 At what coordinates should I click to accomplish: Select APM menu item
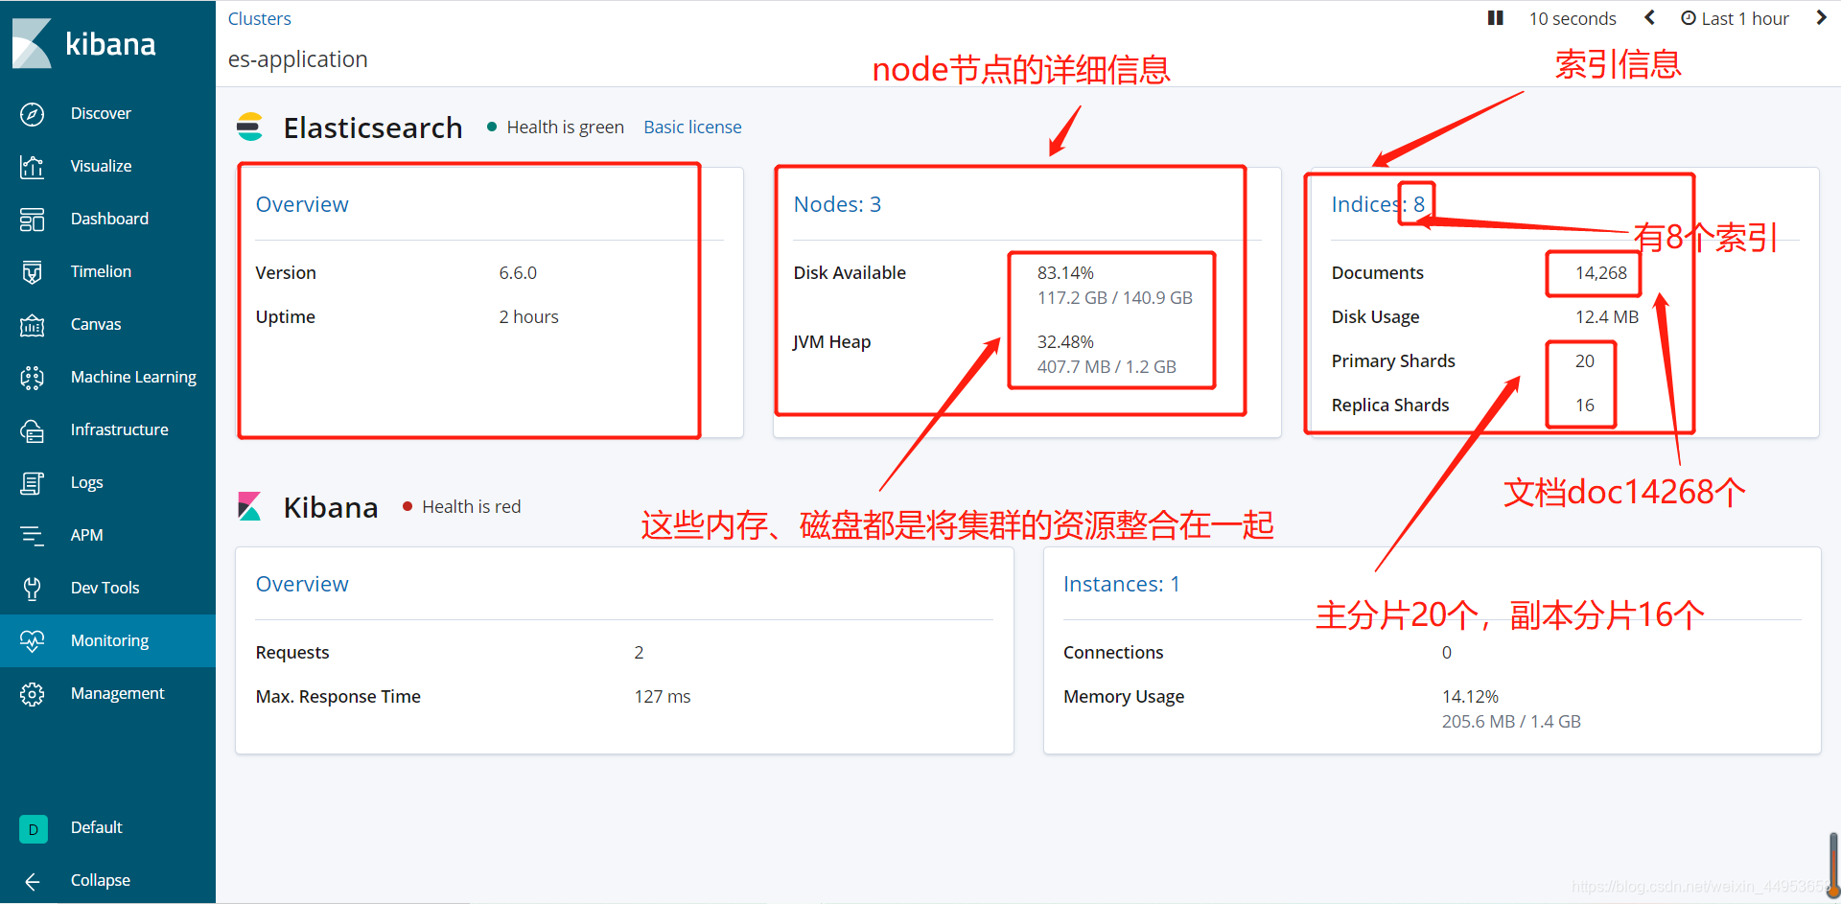[x=86, y=535]
